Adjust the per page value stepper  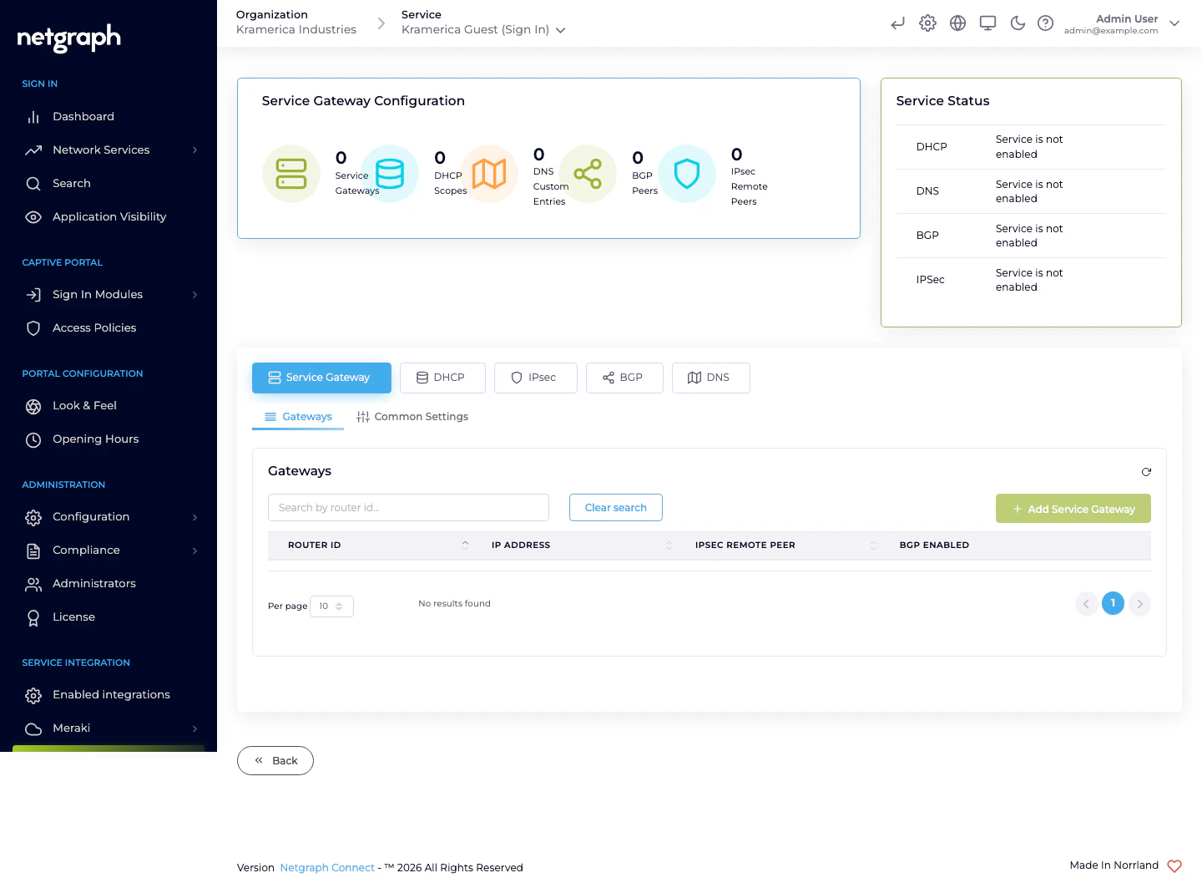pos(340,606)
